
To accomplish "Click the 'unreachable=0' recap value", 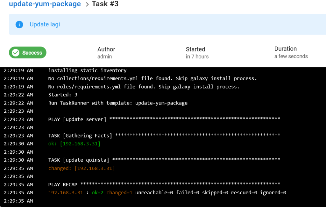I will (154, 193).
